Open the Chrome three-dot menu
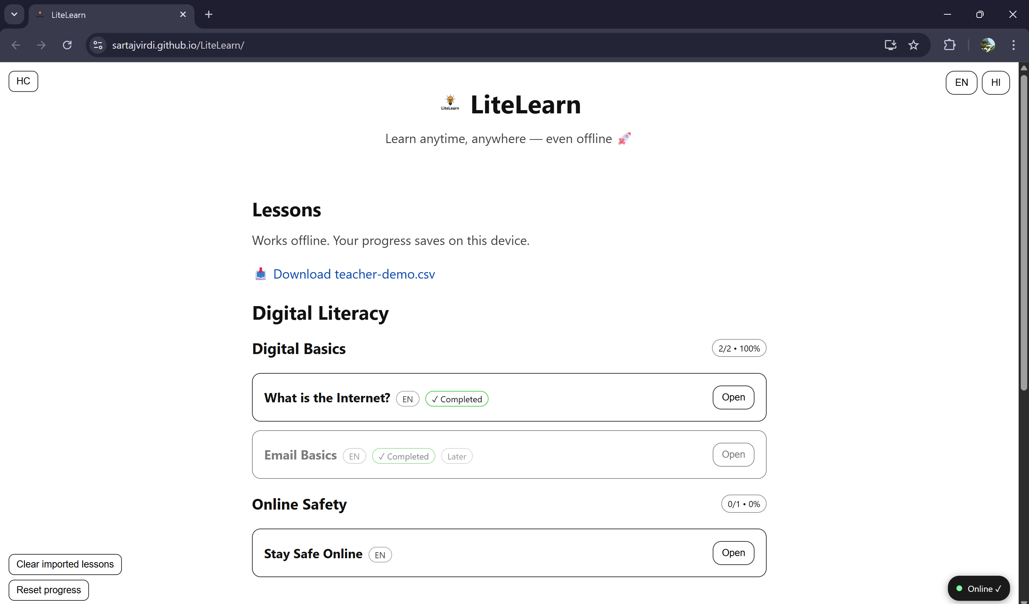1029x604 pixels. tap(1013, 45)
